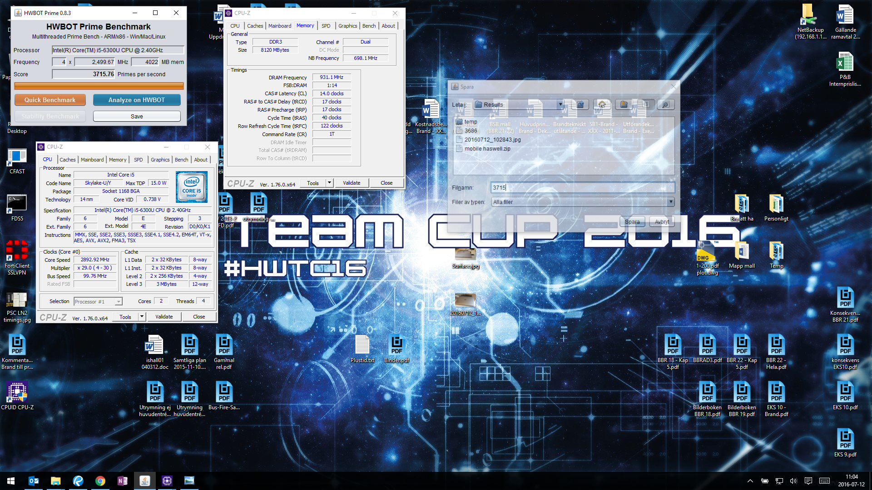The height and width of the screenshot is (490, 872).
Task: Switch to Caches tab in CPU-Z Memory window
Action: tap(255, 26)
